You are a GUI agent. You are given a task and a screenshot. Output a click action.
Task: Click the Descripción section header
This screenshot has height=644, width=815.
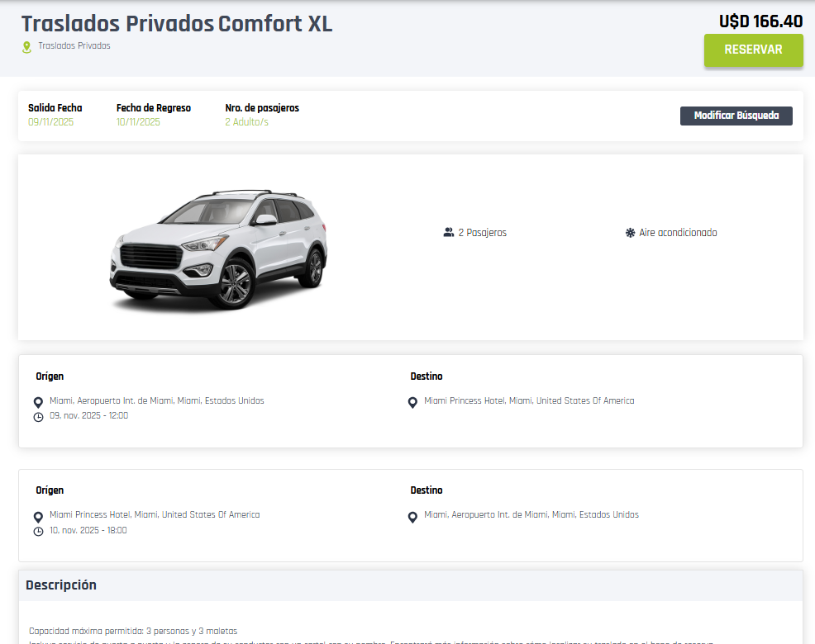(x=61, y=585)
